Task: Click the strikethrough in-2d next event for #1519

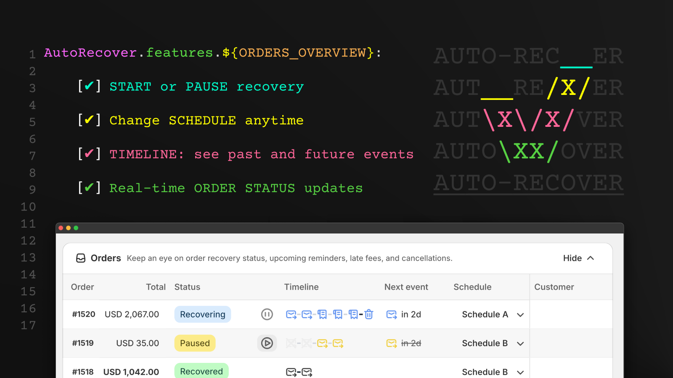Action: tap(411, 343)
